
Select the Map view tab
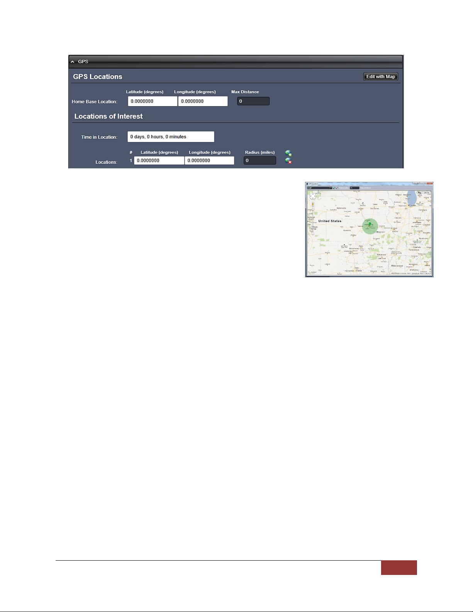coord(419,192)
